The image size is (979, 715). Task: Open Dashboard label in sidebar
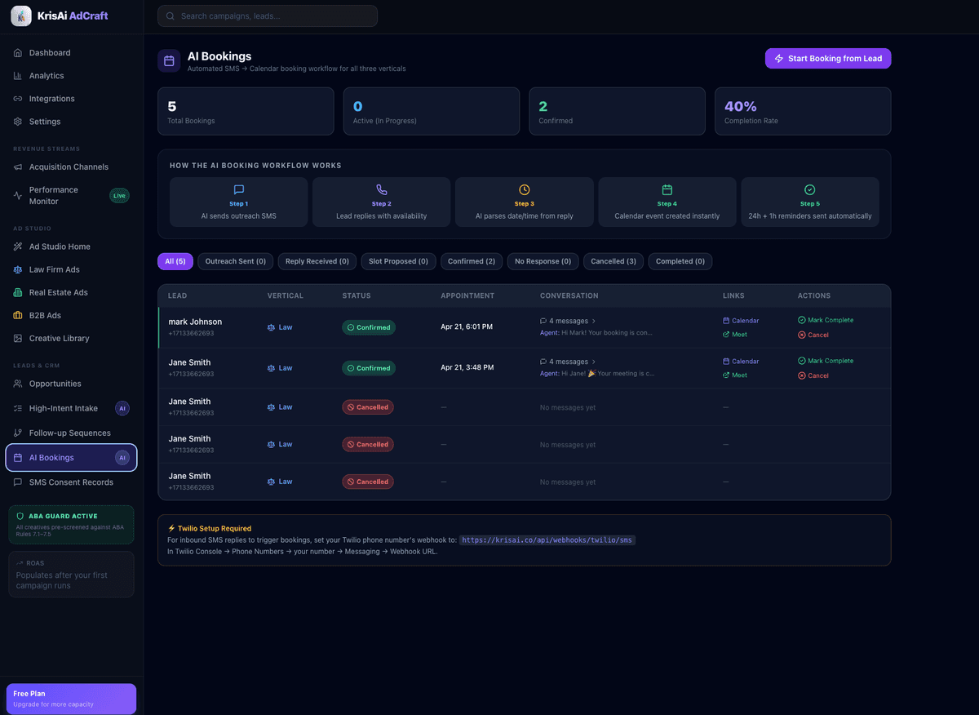[x=50, y=53]
